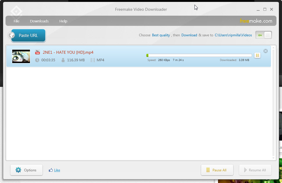Minimize the Freemake Video Downloader window

tap(258, 10)
